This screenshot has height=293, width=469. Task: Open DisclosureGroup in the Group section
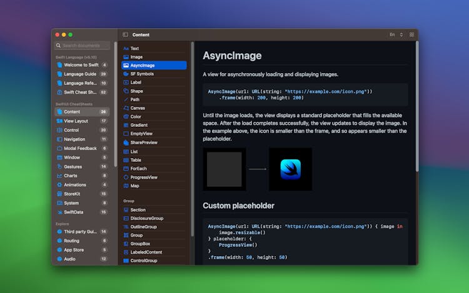[146, 219]
